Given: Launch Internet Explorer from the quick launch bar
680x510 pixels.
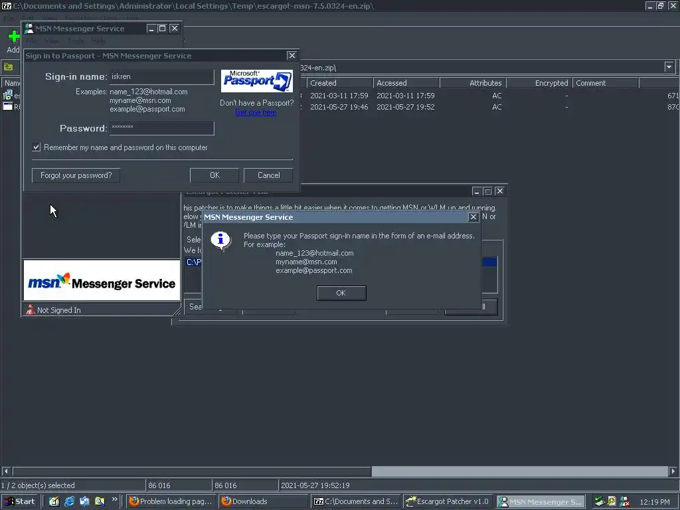Looking at the screenshot, I should click(x=69, y=501).
